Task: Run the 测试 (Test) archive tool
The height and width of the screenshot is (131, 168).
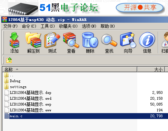Action: [x=52, y=40]
